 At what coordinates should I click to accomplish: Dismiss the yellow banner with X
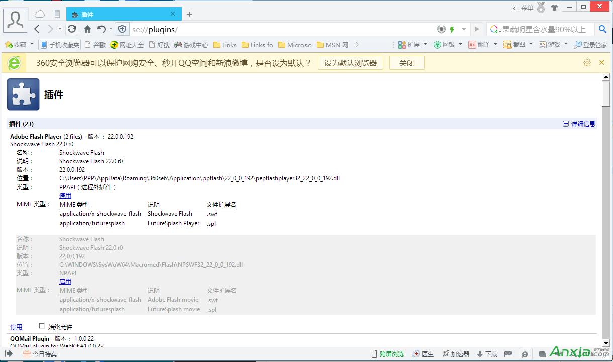[602, 63]
